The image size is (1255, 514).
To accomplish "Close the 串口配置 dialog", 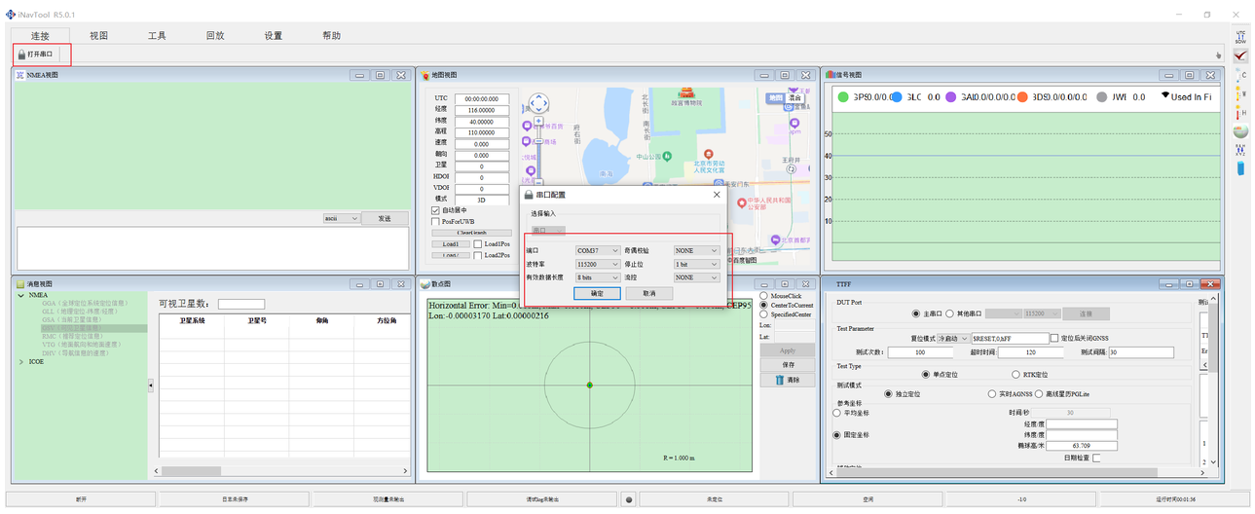I will (x=717, y=195).
